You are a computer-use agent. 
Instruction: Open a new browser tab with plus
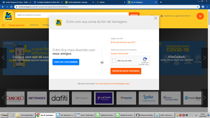pos(161,2)
